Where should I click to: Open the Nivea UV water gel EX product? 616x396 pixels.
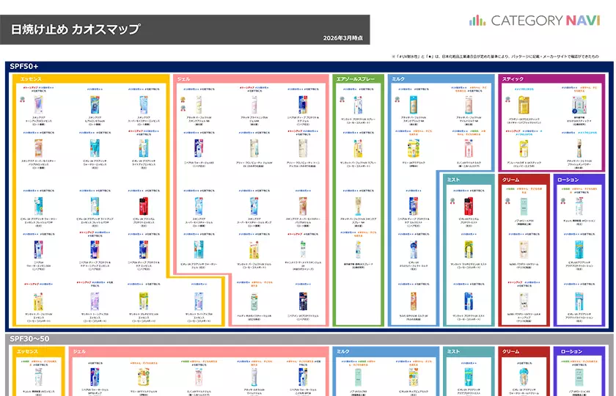[x=199, y=148]
